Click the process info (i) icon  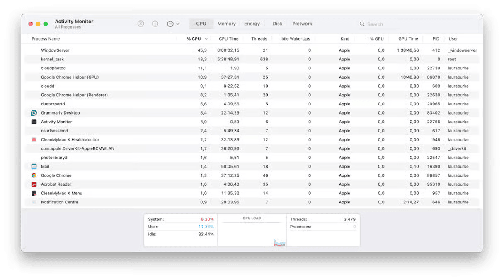point(155,24)
